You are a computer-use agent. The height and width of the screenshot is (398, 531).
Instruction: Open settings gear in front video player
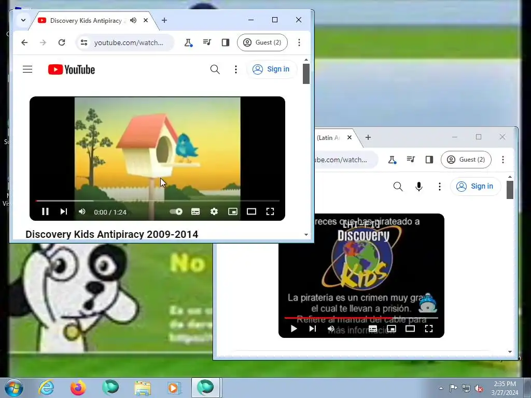[x=214, y=211]
